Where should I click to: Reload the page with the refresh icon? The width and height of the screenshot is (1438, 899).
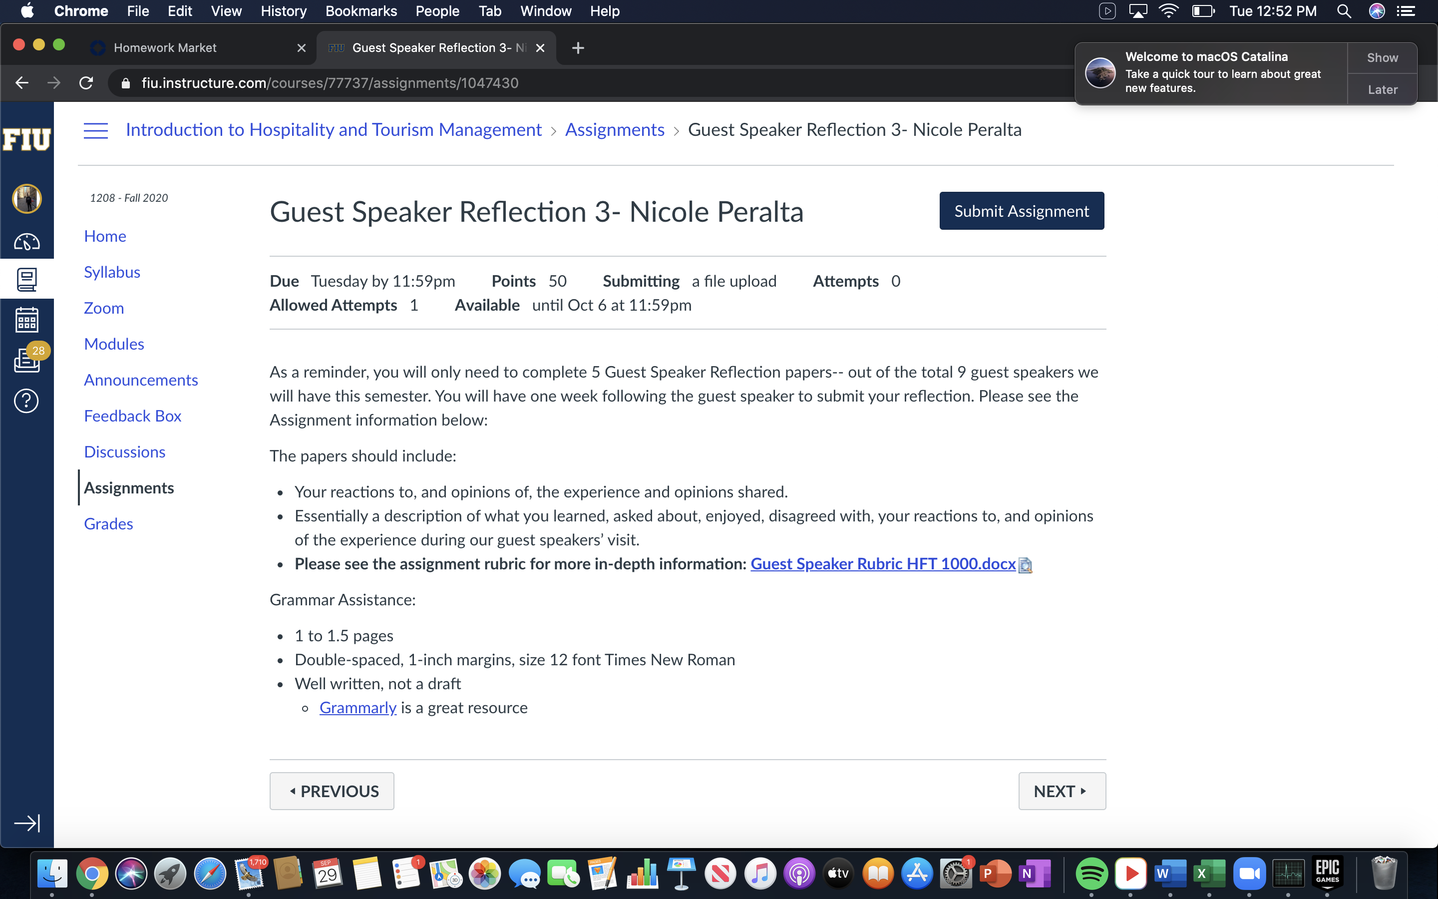[x=87, y=82]
